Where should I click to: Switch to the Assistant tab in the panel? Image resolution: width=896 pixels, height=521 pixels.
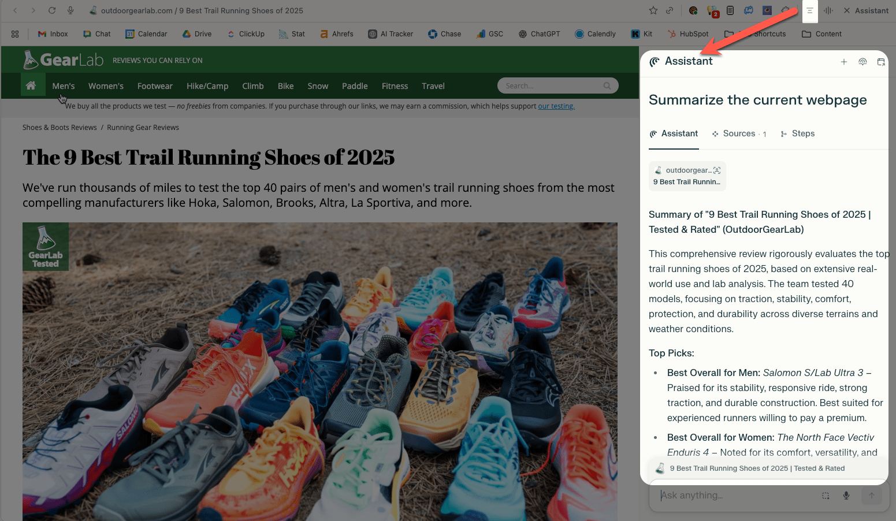(674, 133)
